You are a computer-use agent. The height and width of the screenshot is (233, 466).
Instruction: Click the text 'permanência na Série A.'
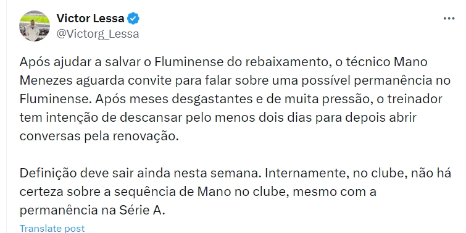[92, 210]
